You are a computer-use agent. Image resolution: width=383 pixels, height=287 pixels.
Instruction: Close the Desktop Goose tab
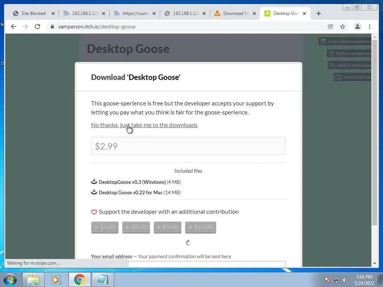(304, 13)
